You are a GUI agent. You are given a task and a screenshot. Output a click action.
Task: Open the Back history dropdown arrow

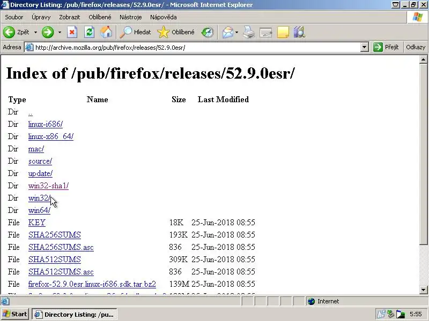pyautogui.click(x=35, y=32)
